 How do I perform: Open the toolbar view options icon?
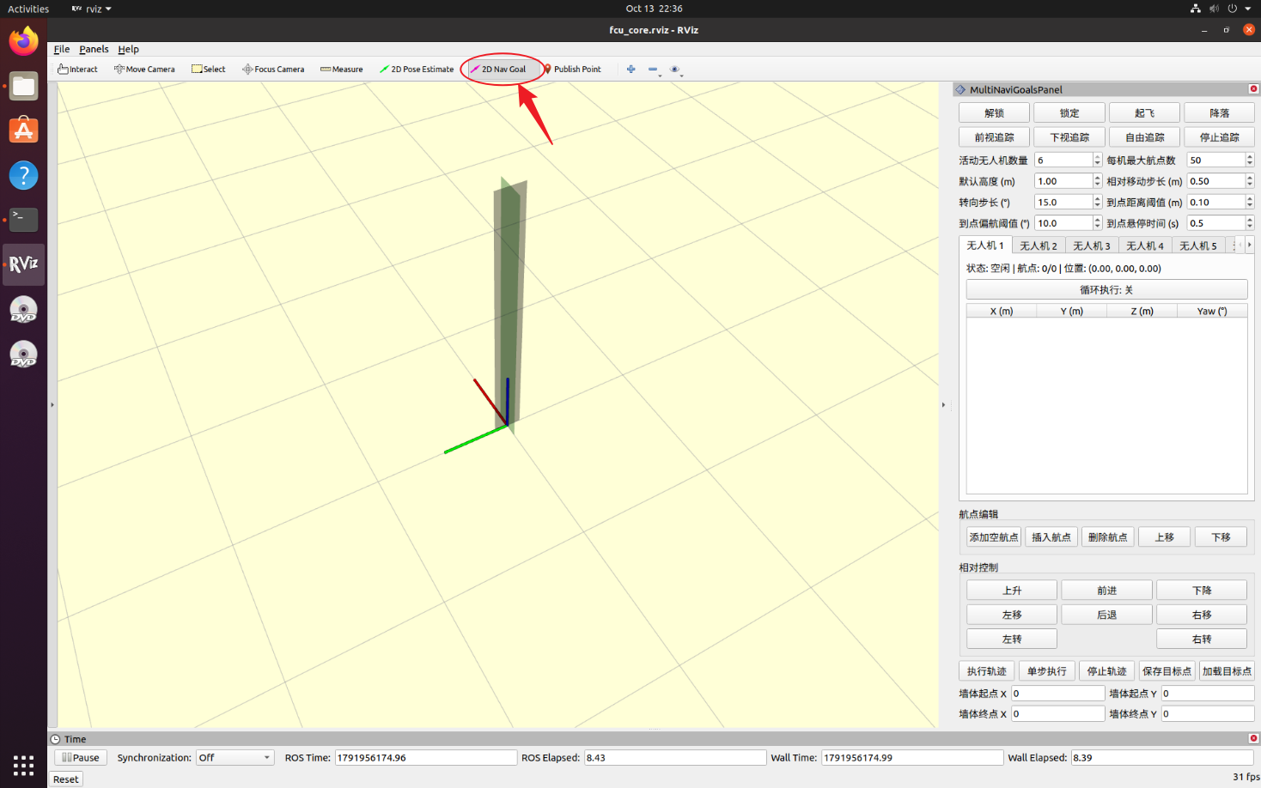[x=674, y=70]
